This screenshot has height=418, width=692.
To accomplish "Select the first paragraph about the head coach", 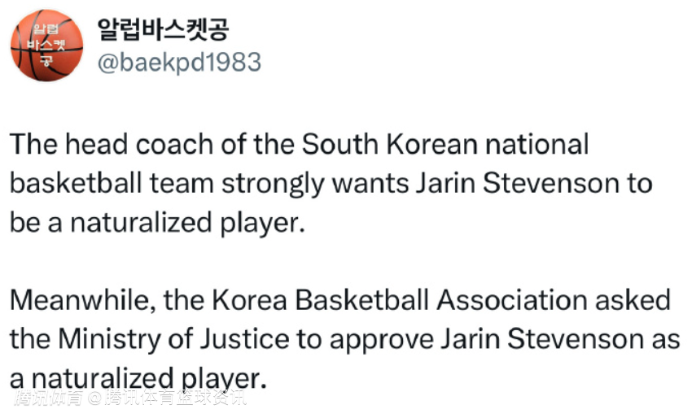I will [331, 183].
